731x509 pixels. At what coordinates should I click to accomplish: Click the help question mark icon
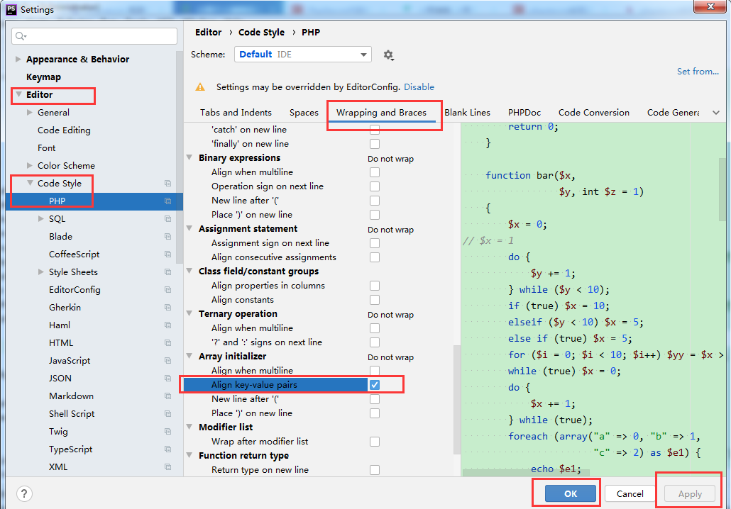(24, 493)
